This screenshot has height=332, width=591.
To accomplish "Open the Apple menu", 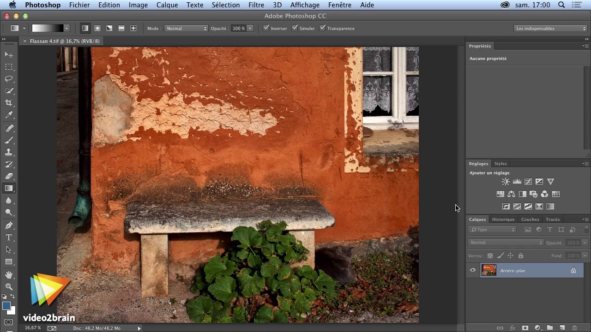I will [x=12, y=5].
